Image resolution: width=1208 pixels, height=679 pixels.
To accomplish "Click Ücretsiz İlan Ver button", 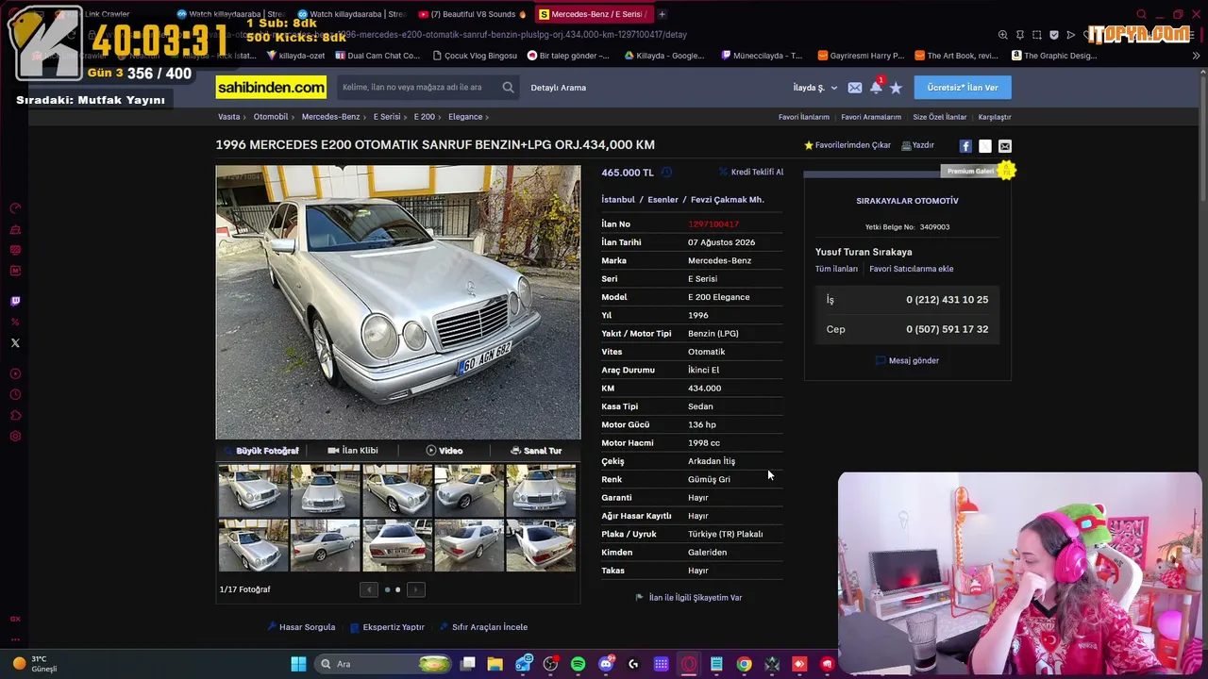I will coord(963,88).
